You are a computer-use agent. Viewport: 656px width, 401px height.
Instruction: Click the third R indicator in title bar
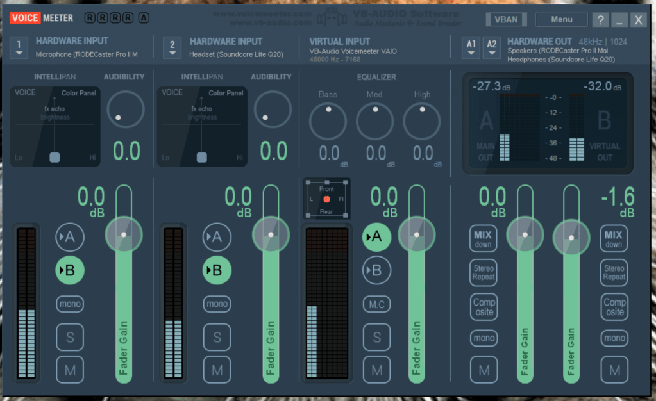click(x=115, y=17)
